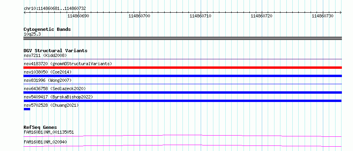Click the thin purple nsv7211 feature line
Screen dimensions: 353x151
(x=182, y=59)
